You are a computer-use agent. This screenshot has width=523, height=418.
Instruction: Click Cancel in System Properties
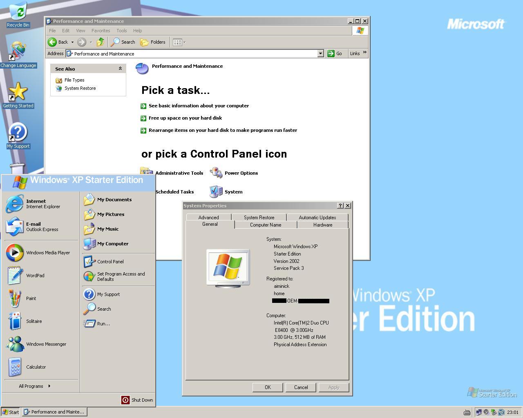301,387
